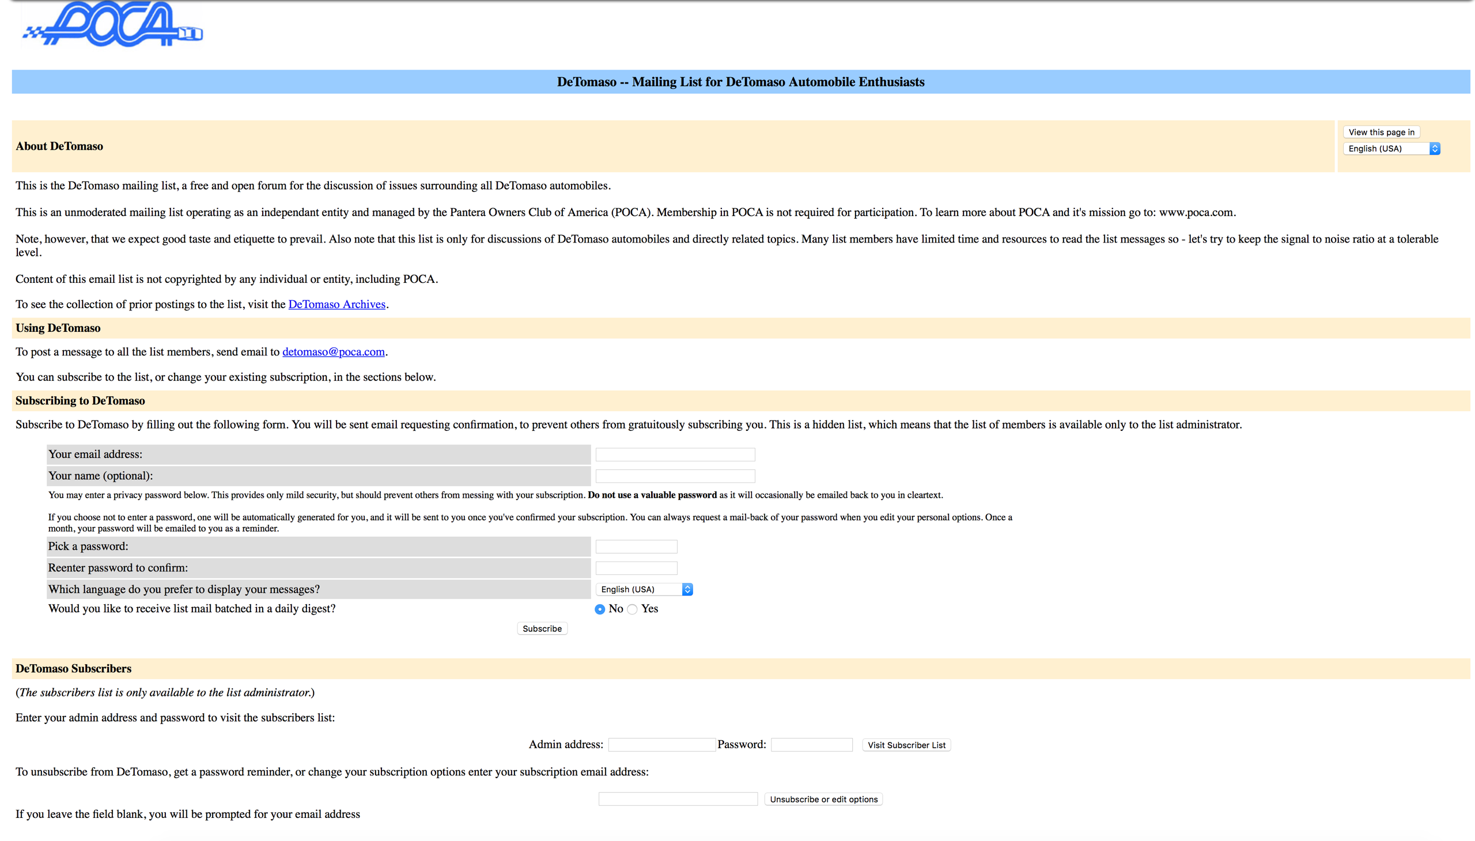Focus the "Your name (optional)" input field
Screen dimensions: 1475x841
[675, 476]
